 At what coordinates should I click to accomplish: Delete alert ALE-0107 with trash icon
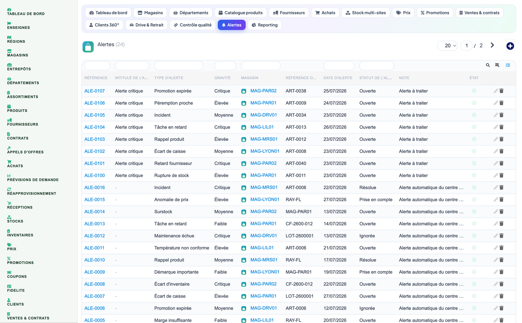(x=501, y=91)
